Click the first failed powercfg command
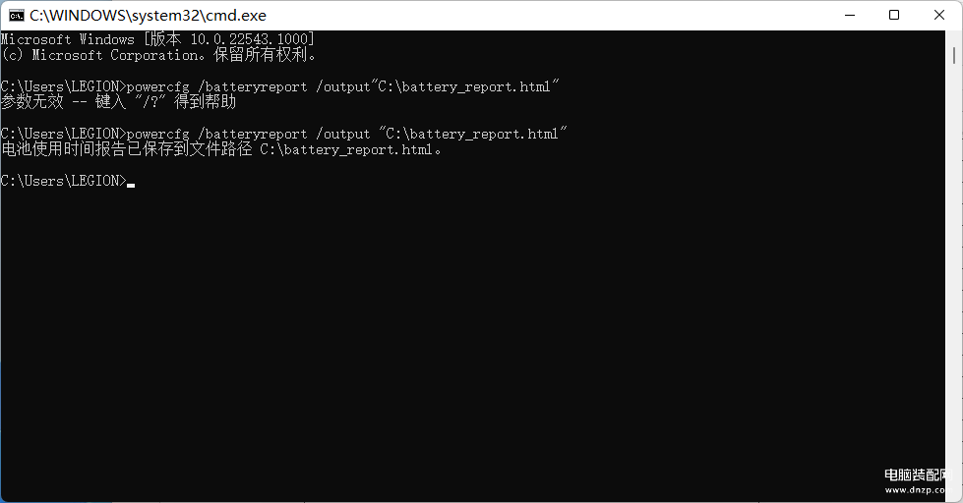This screenshot has height=503, width=963. pyautogui.click(x=279, y=86)
